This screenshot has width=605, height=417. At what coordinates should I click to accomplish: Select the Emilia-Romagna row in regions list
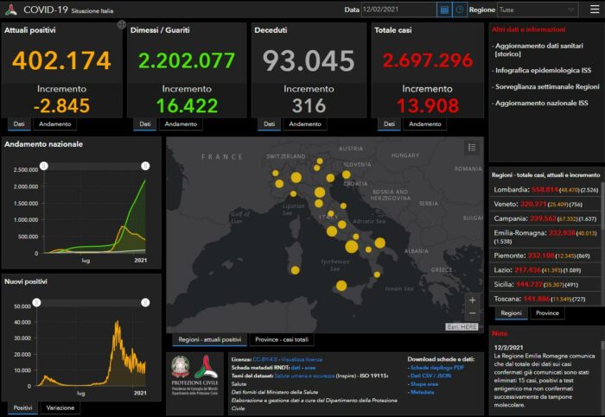[545, 237]
